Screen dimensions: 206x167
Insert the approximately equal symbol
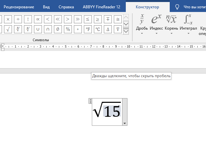[x=118, y=19]
